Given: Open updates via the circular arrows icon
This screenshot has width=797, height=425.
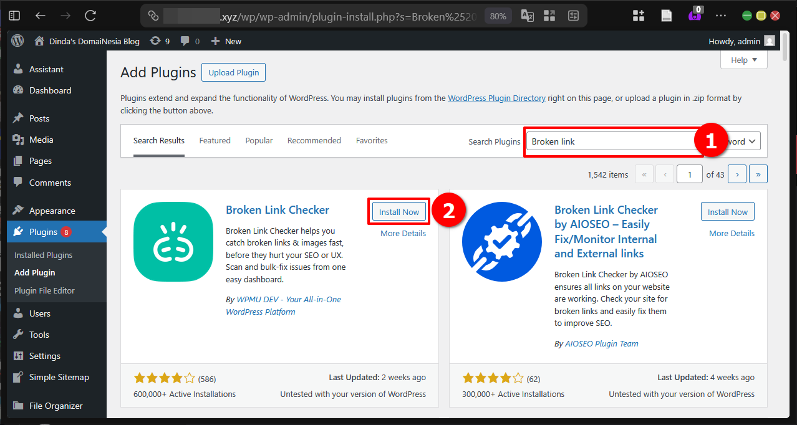Looking at the screenshot, I should [154, 41].
